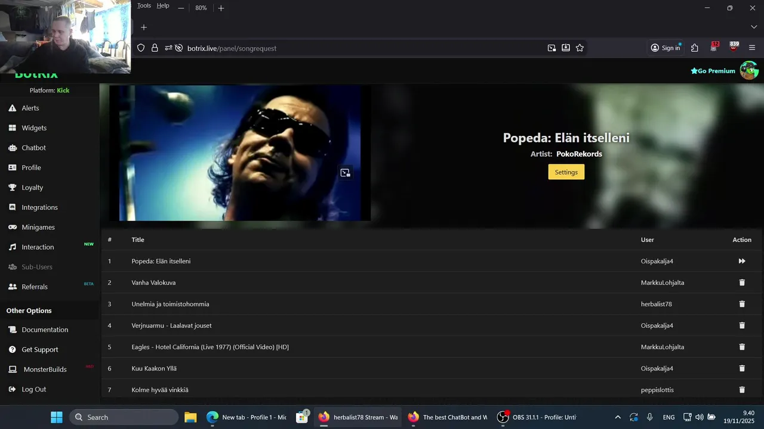Click the install/download page icon
Image resolution: width=764 pixels, height=429 pixels.
point(566,48)
